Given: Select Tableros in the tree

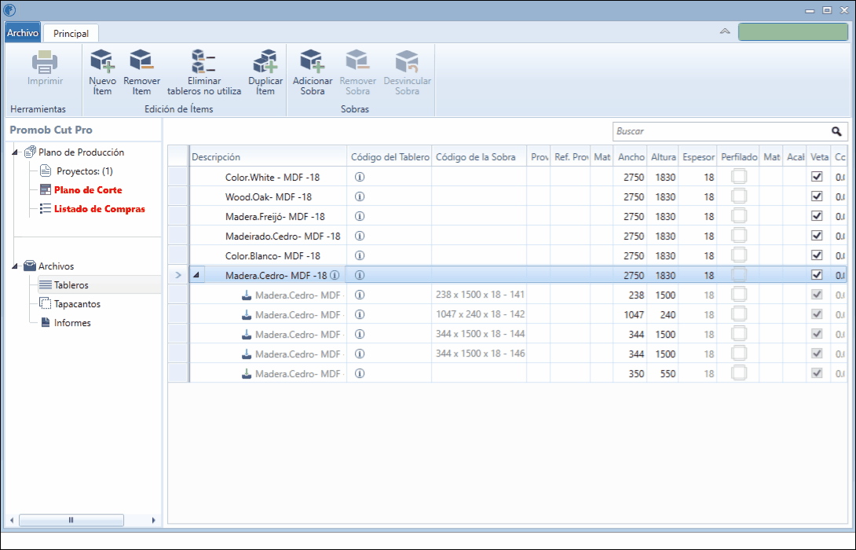Looking at the screenshot, I should click(x=71, y=285).
